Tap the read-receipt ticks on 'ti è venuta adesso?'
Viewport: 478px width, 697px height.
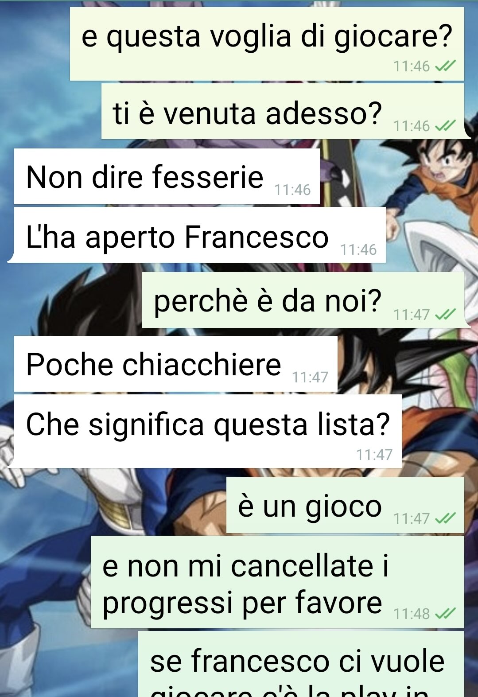tap(445, 126)
